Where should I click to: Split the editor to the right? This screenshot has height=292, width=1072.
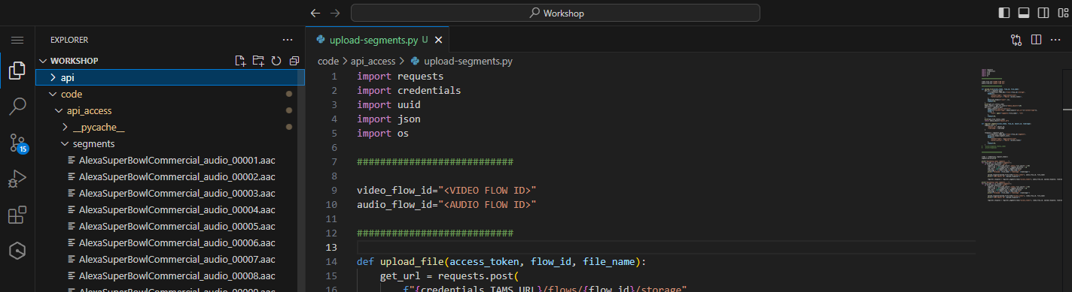[1036, 40]
